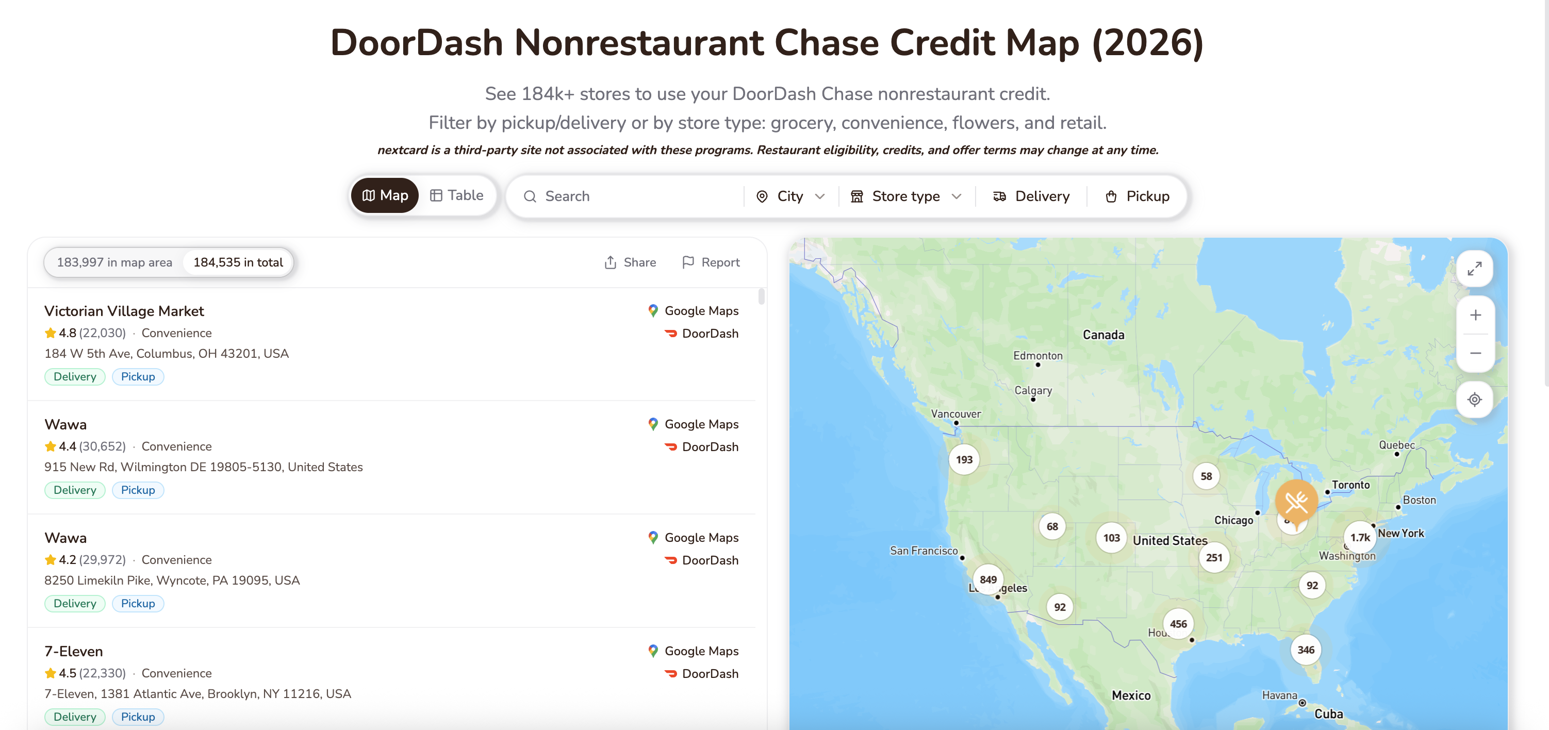Screen dimensions: 1549x730
Task: Open the 456 cluster near Houston
Action: coord(1178,624)
